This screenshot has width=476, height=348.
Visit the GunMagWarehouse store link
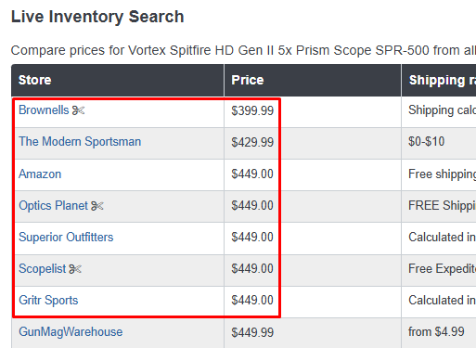71,332
